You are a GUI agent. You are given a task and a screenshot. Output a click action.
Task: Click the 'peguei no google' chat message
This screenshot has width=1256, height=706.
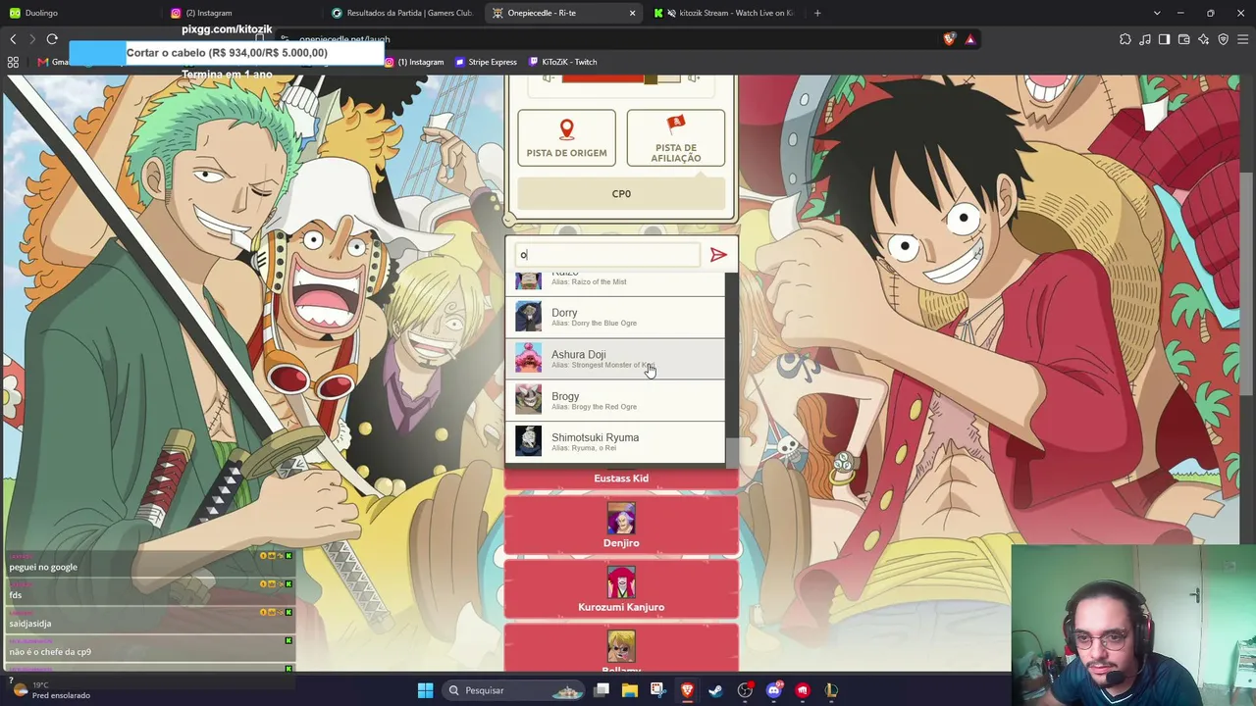coord(43,567)
